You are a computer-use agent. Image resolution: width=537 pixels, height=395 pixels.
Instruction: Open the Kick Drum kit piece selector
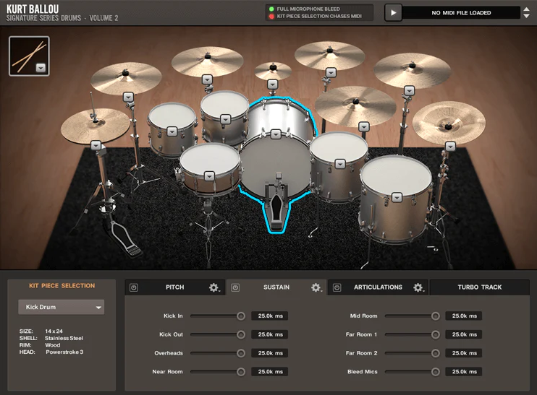62,307
